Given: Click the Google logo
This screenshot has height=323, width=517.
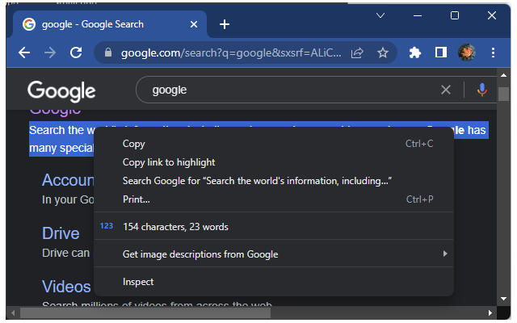Looking at the screenshot, I should (61, 90).
